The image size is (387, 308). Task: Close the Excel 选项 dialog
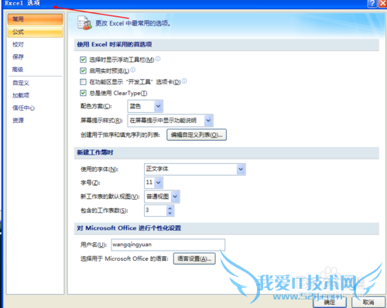pyautogui.click(x=382, y=3)
